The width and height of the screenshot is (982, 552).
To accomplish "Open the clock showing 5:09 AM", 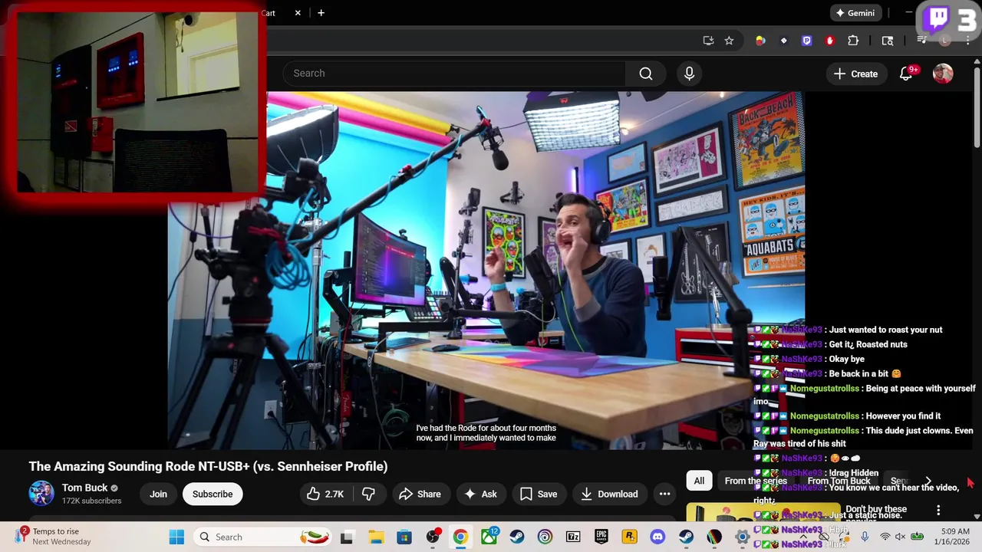I will (x=951, y=537).
